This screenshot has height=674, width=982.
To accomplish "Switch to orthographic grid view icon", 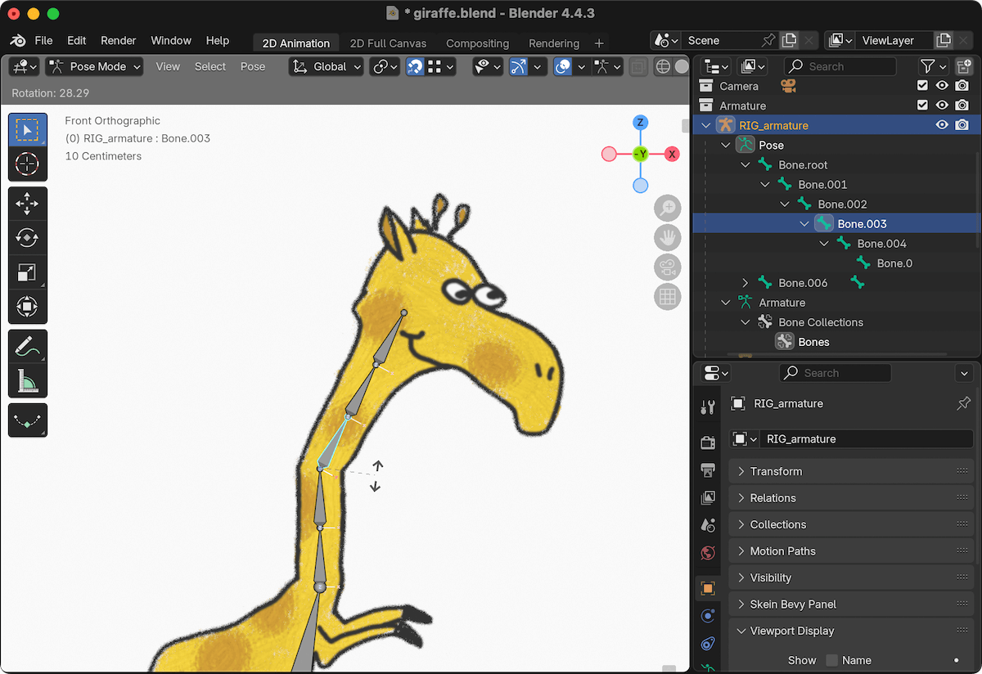I will (668, 296).
